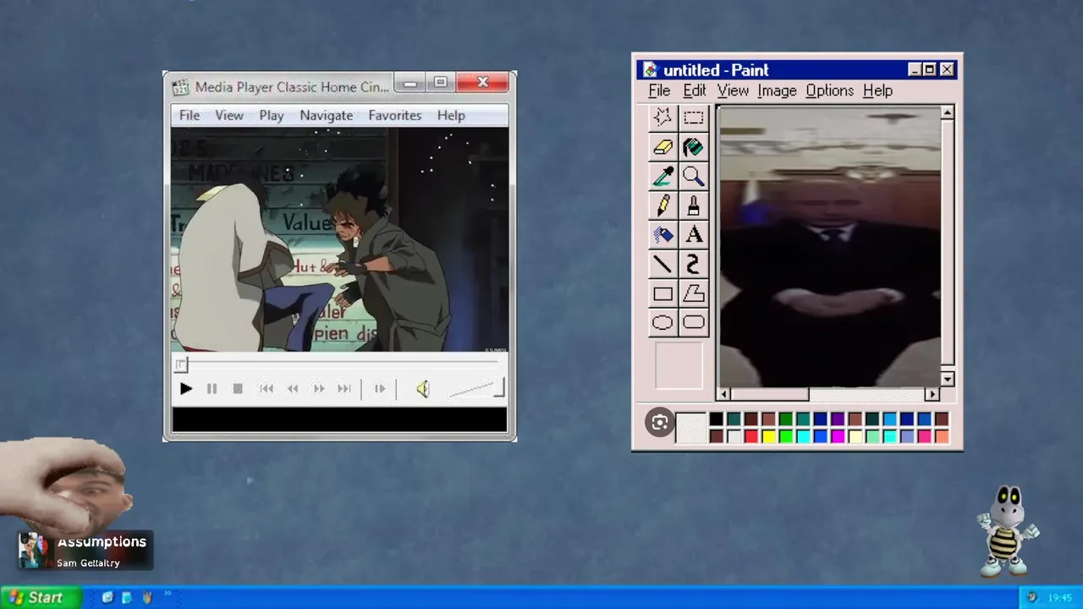Pick the Polygon shape tool
1083x609 pixels.
(694, 294)
